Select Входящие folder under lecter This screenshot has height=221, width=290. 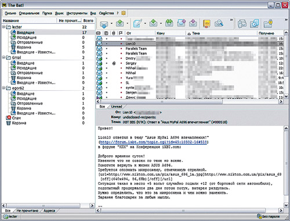26,33
